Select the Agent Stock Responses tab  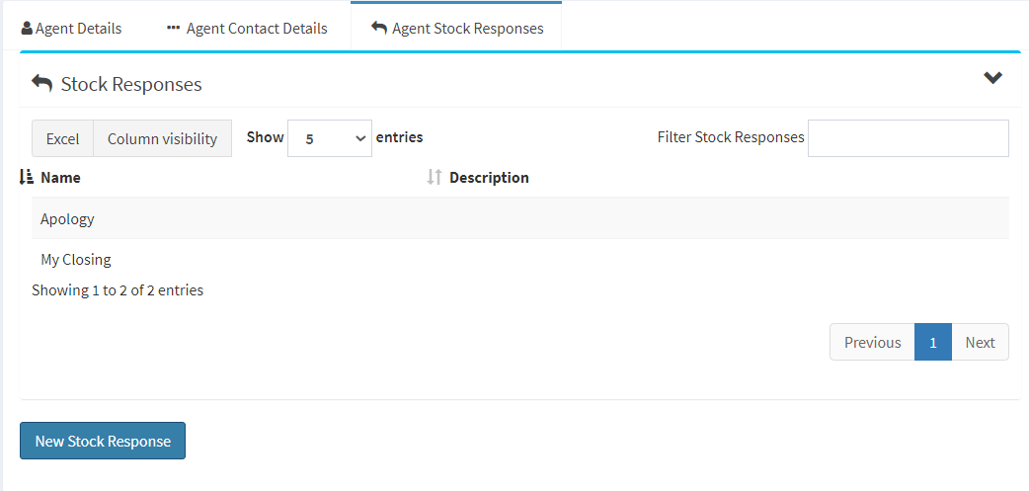click(x=457, y=29)
